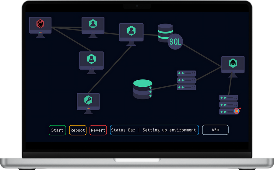The image size is (274, 170).
Task: Select the topmost user workstation node
Action: [93, 25]
